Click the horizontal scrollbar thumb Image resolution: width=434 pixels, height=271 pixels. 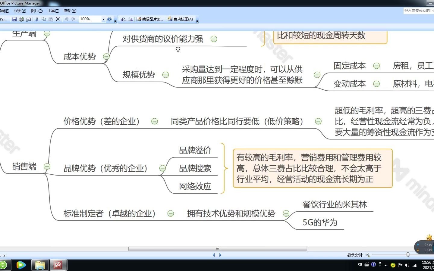pyautogui.click(x=218, y=249)
